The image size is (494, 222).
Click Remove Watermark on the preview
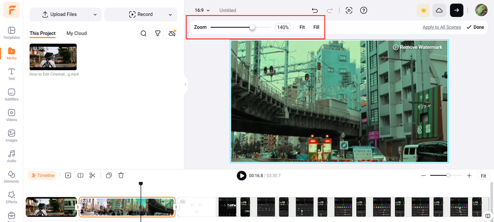tap(418, 47)
